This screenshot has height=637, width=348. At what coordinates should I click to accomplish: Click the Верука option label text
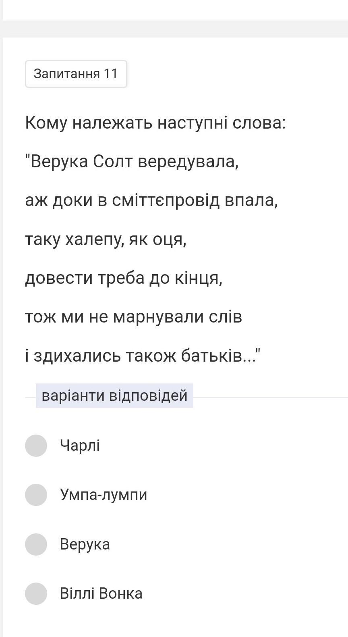click(85, 544)
